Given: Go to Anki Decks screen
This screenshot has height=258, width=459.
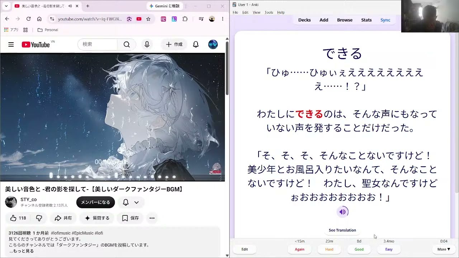Looking at the screenshot, I should coord(304,20).
